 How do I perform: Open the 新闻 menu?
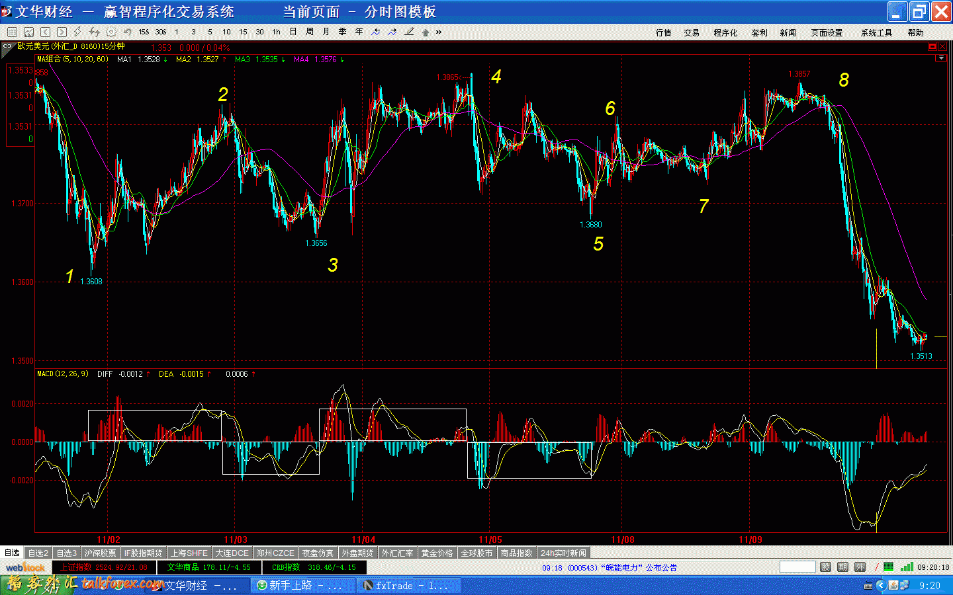[x=788, y=32]
